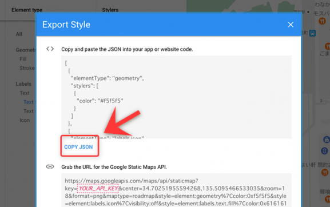The width and height of the screenshot is (330, 207).
Task: Select Fill under Geometry
Action: tap(23, 59)
